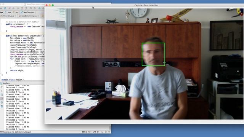Image resolution: width=244 pixels, height=137 pixels.
Task: Select the WebCam.java breadcrumb
Action: coord(28,12)
